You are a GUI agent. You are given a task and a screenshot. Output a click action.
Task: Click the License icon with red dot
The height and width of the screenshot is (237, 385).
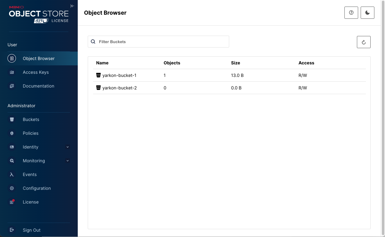[x=12, y=202]
